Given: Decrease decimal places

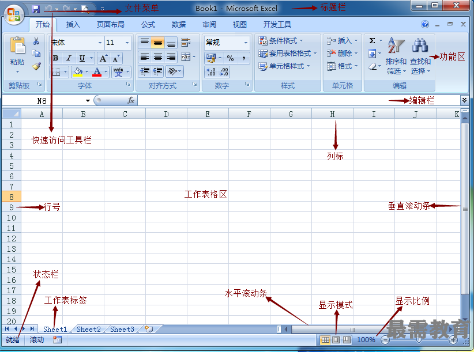Looking at the screenshot, I should tap(224, 72).
